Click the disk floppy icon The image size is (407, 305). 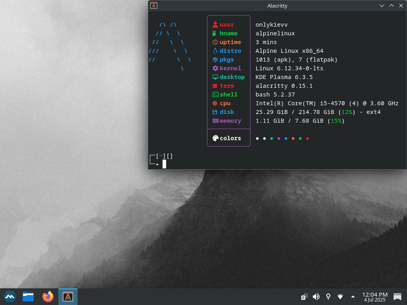coord(215,112)
